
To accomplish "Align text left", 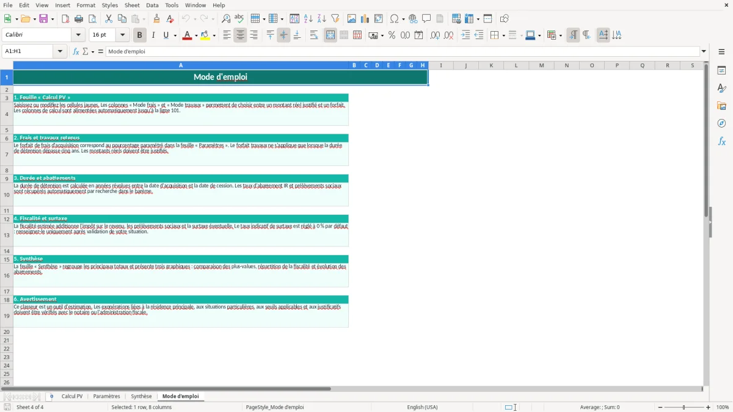I will 227,35.
